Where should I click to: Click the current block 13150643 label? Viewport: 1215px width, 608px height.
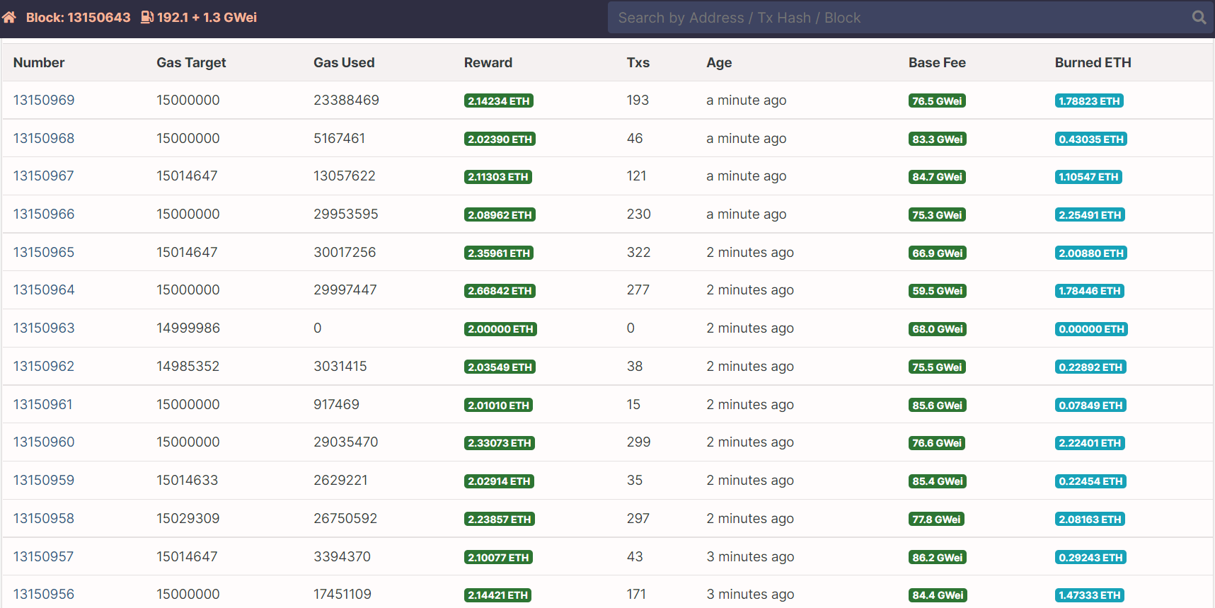(78, 18)
